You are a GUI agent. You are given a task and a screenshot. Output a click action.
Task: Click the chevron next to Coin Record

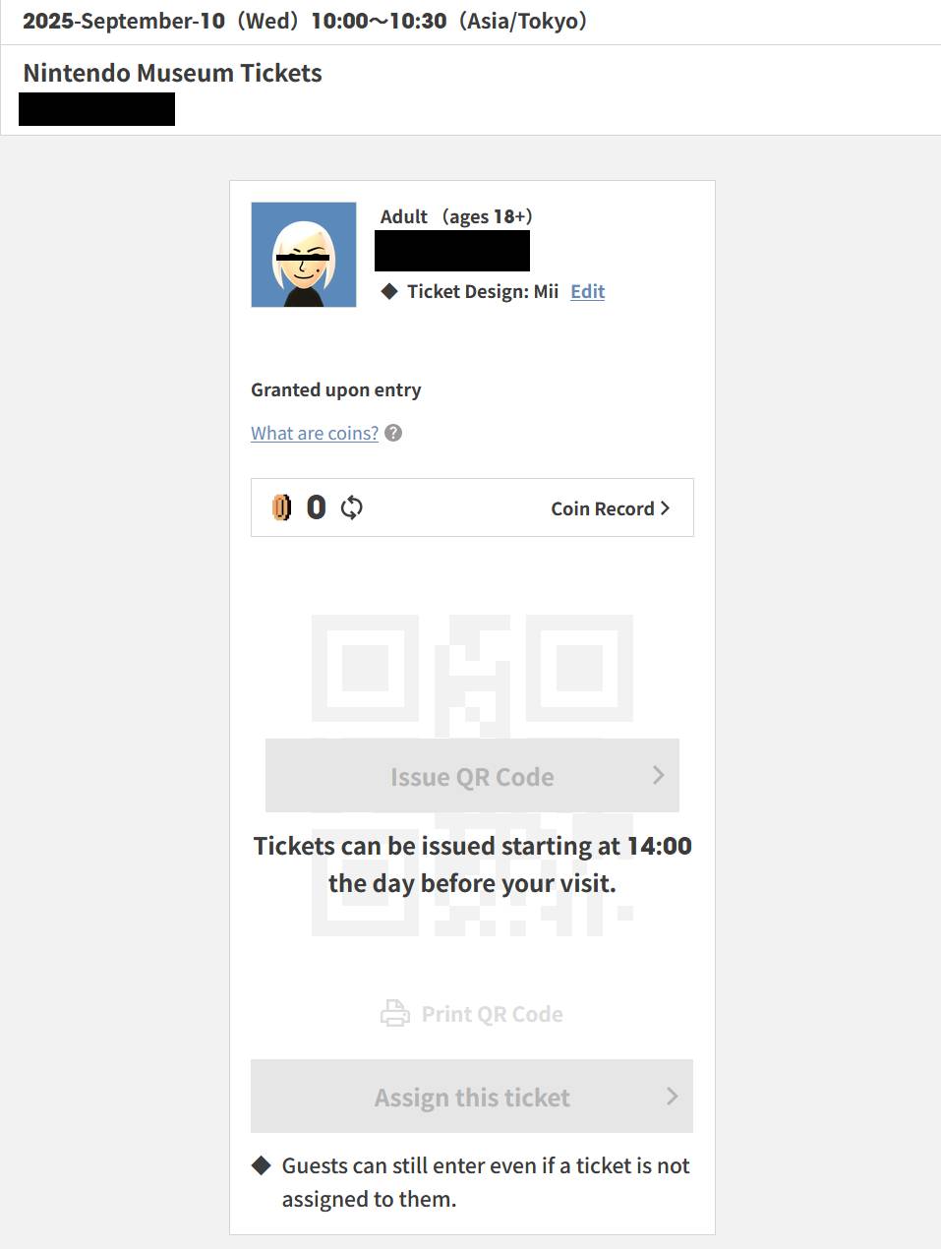point(665,508)
